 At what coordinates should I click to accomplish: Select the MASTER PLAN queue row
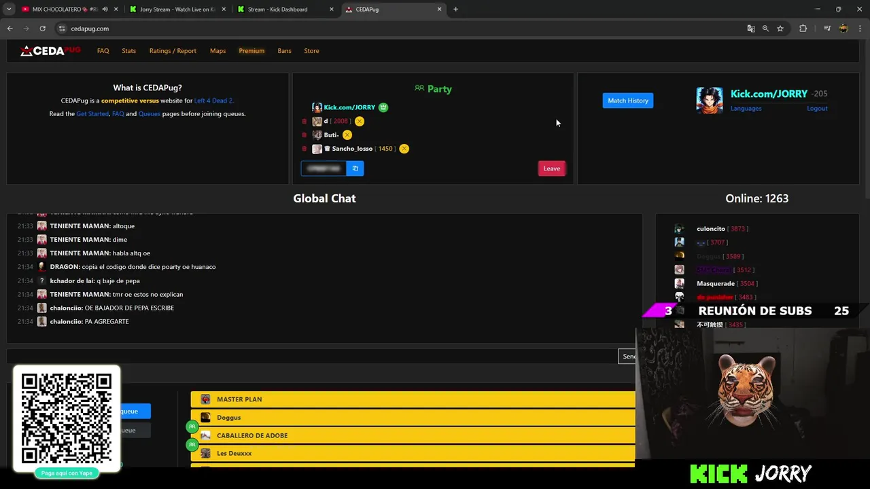click(413, 399)
